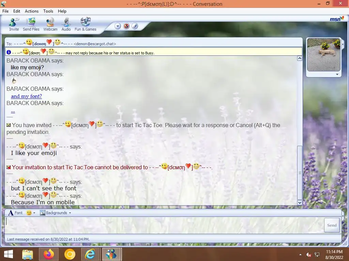Click the conversation scroll down arrow
The height and width of the screenshot is (261, 349).
(300, 203)
